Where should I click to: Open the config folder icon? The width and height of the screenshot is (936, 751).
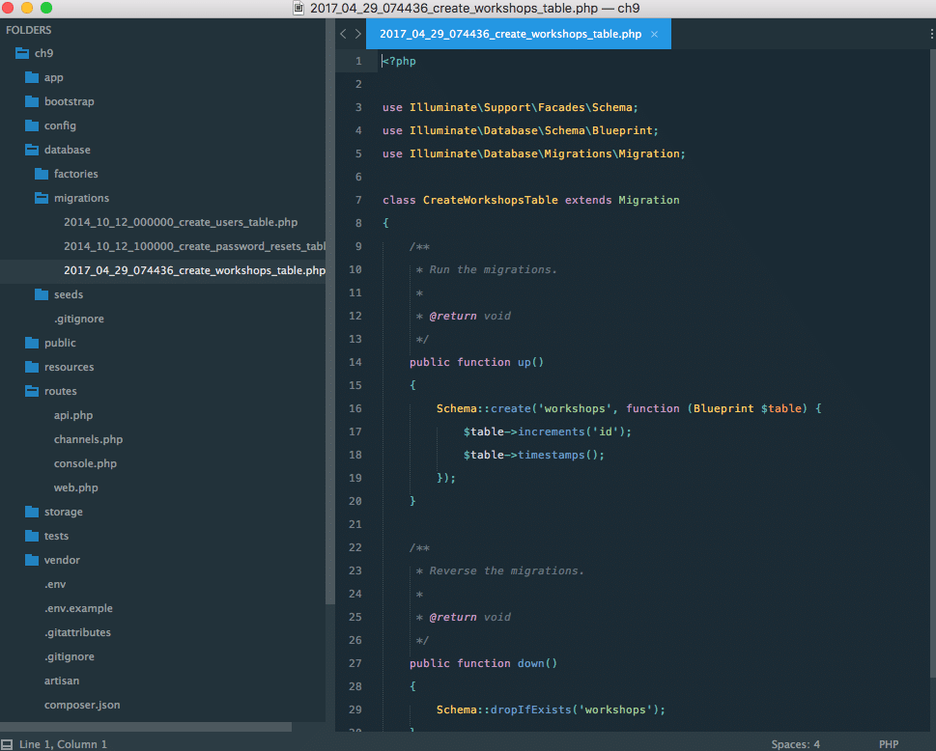coord(32,125)
